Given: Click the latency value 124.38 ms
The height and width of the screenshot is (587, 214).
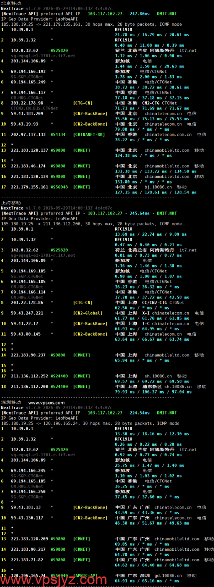Looking at the screenshot, I should pyautogui.click(x=125, y=155).
